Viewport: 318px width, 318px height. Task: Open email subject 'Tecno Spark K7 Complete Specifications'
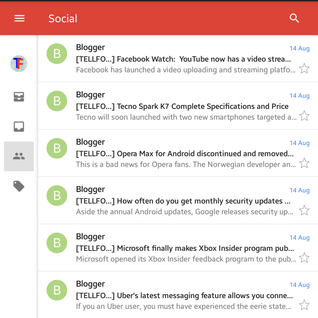click(182, 106)
